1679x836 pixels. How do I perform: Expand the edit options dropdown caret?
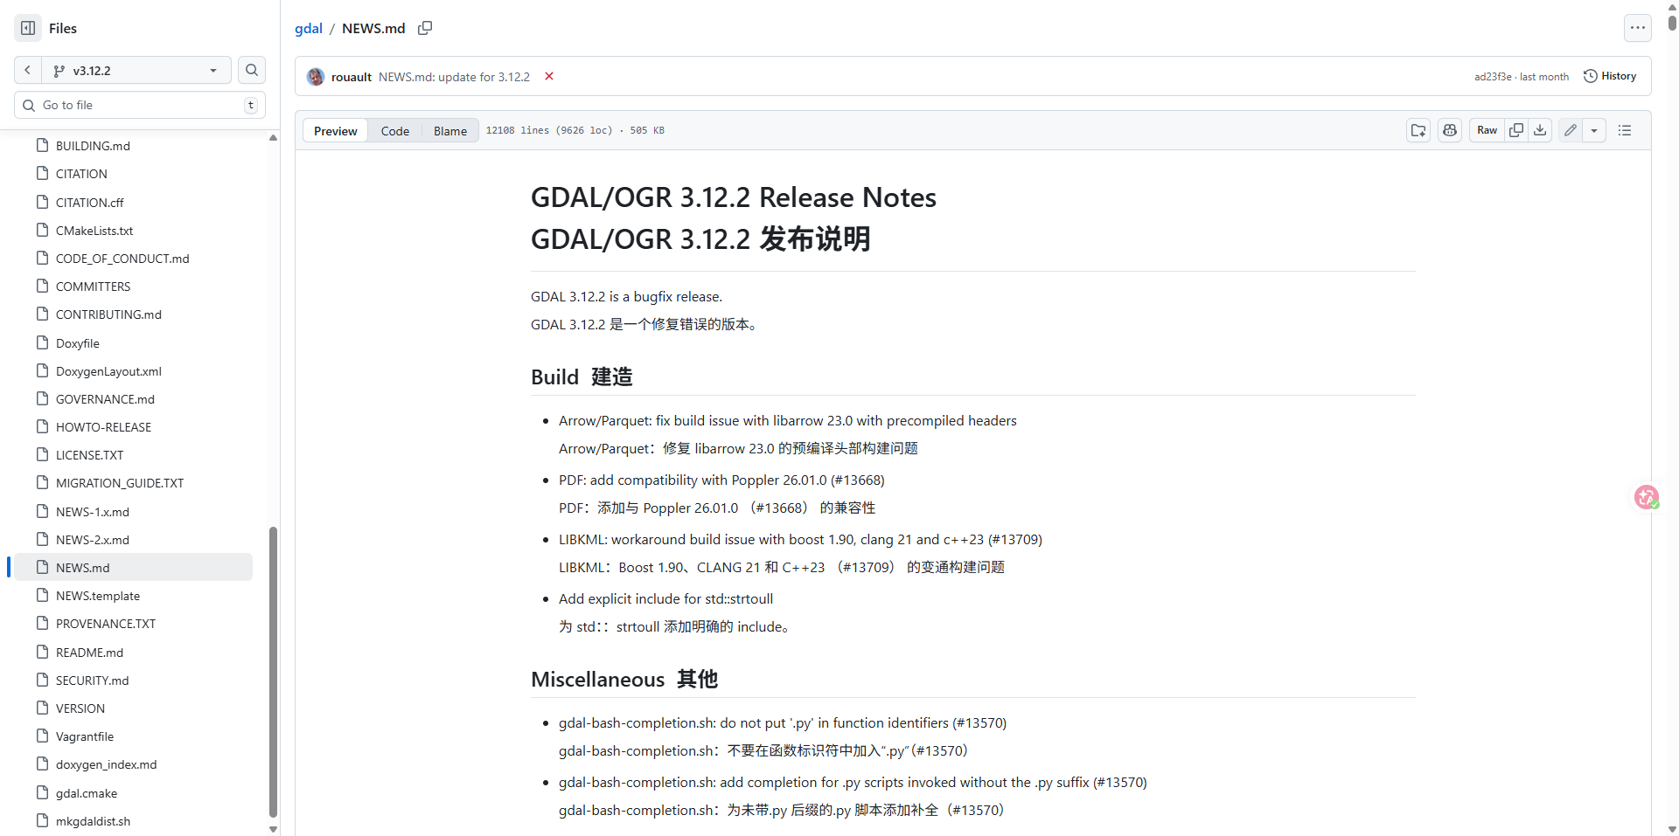[x=1594, y=130]
